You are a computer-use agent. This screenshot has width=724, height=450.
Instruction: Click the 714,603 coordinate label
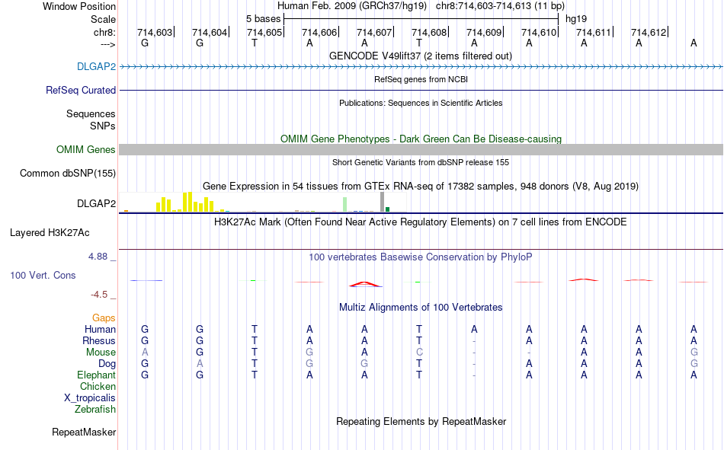pos(155,32)
